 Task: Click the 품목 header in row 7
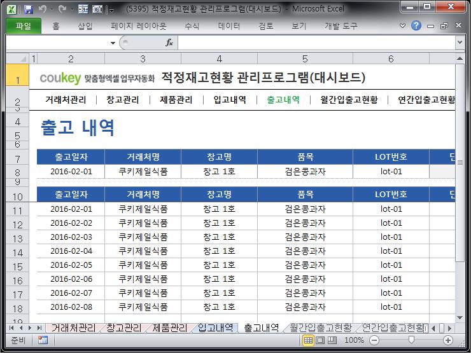[305, 156]
